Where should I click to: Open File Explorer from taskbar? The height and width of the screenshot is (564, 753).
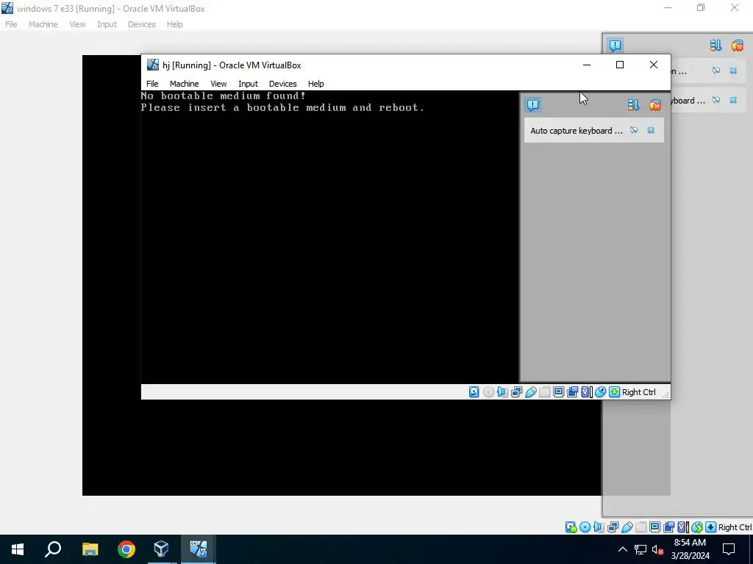(x=90, y=549)
